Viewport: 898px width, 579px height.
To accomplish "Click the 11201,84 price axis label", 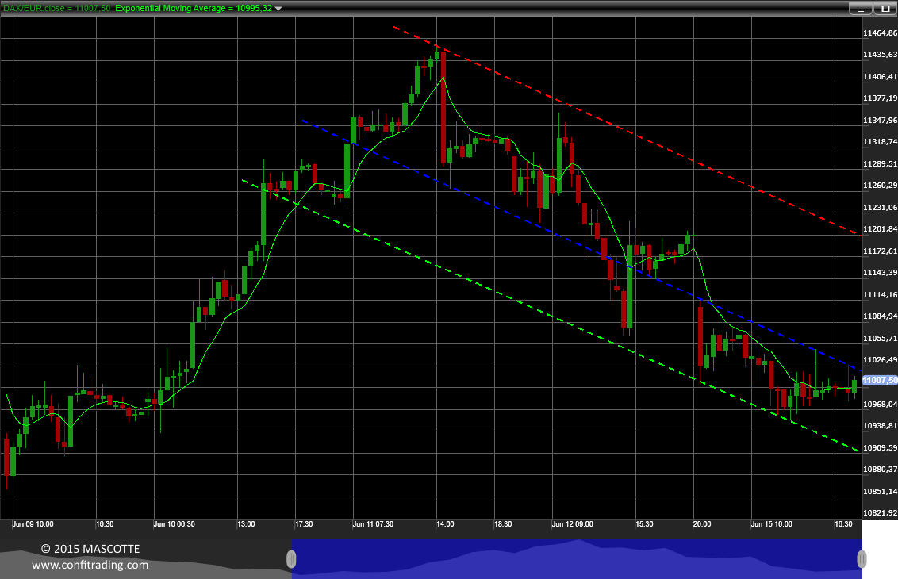I will (881, 229).
